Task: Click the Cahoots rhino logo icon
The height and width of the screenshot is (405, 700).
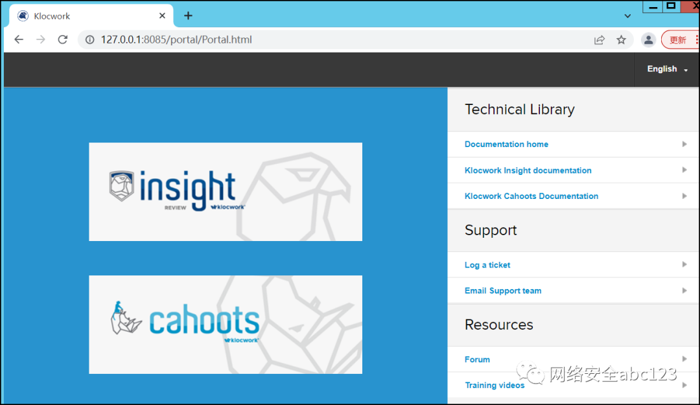Action: coord(126,318)
